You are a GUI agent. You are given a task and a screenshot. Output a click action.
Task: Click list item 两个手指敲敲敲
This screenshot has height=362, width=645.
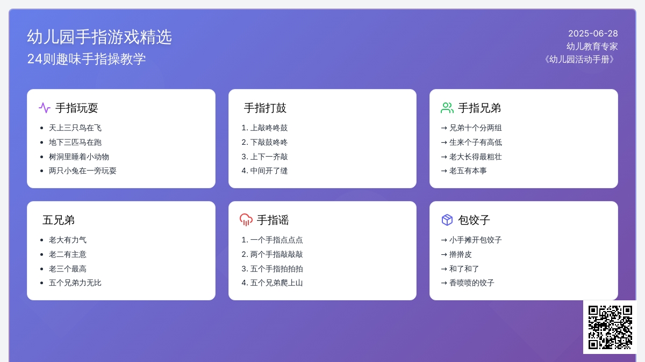[276, 254]
